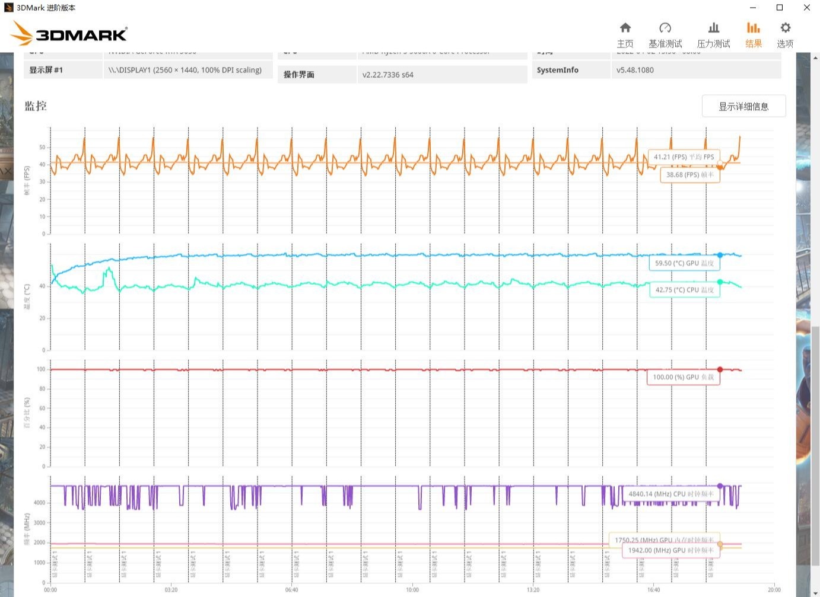The image size is (820, 597).
Task: Go to the Home (主页) icon
Action: 625,35
